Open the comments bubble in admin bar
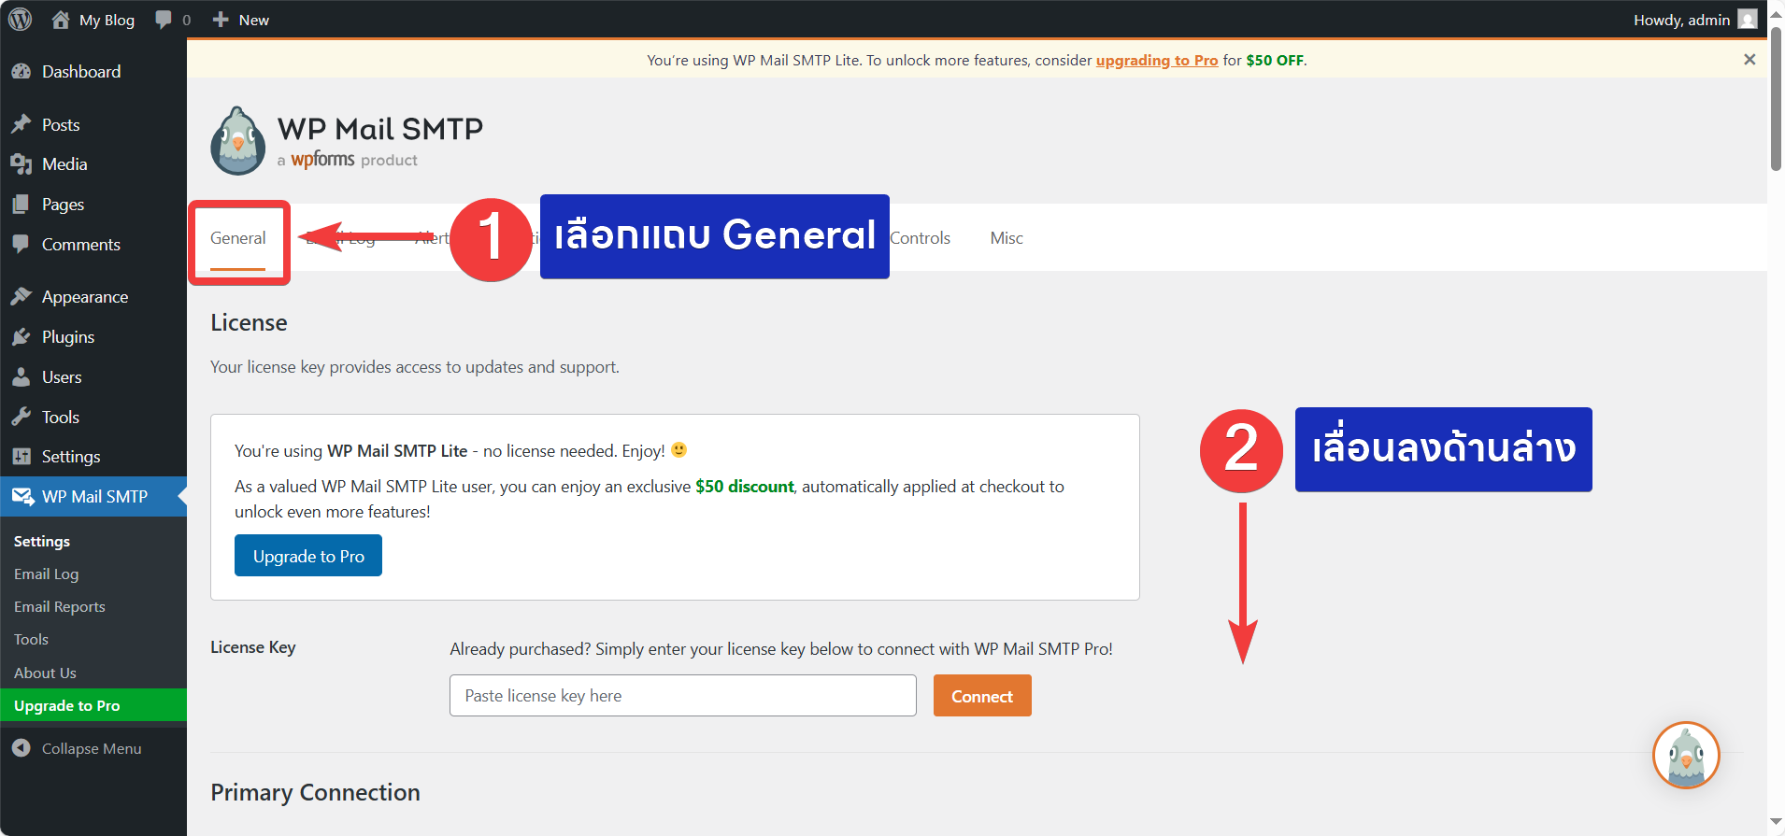This screenshot has height=836, width=1785. (x=164, y=20)
